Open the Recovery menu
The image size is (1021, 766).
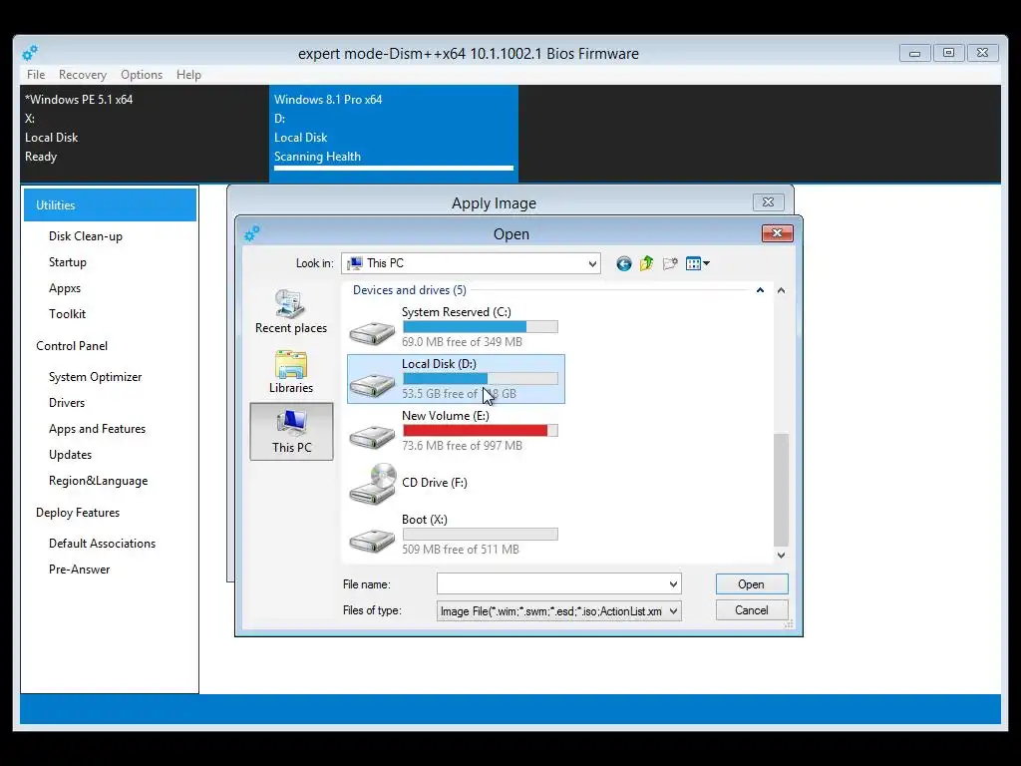(x=83, y=74)
